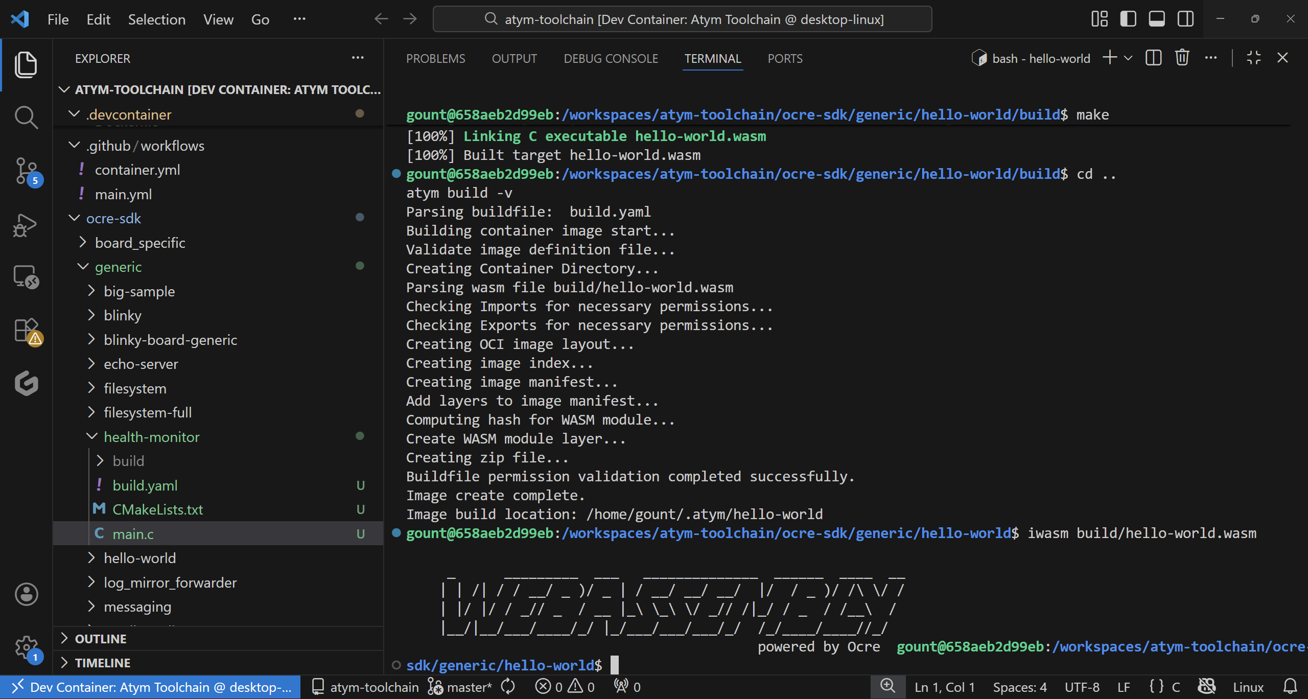Toggle the primary side bar visibility

pos(1128,18)
